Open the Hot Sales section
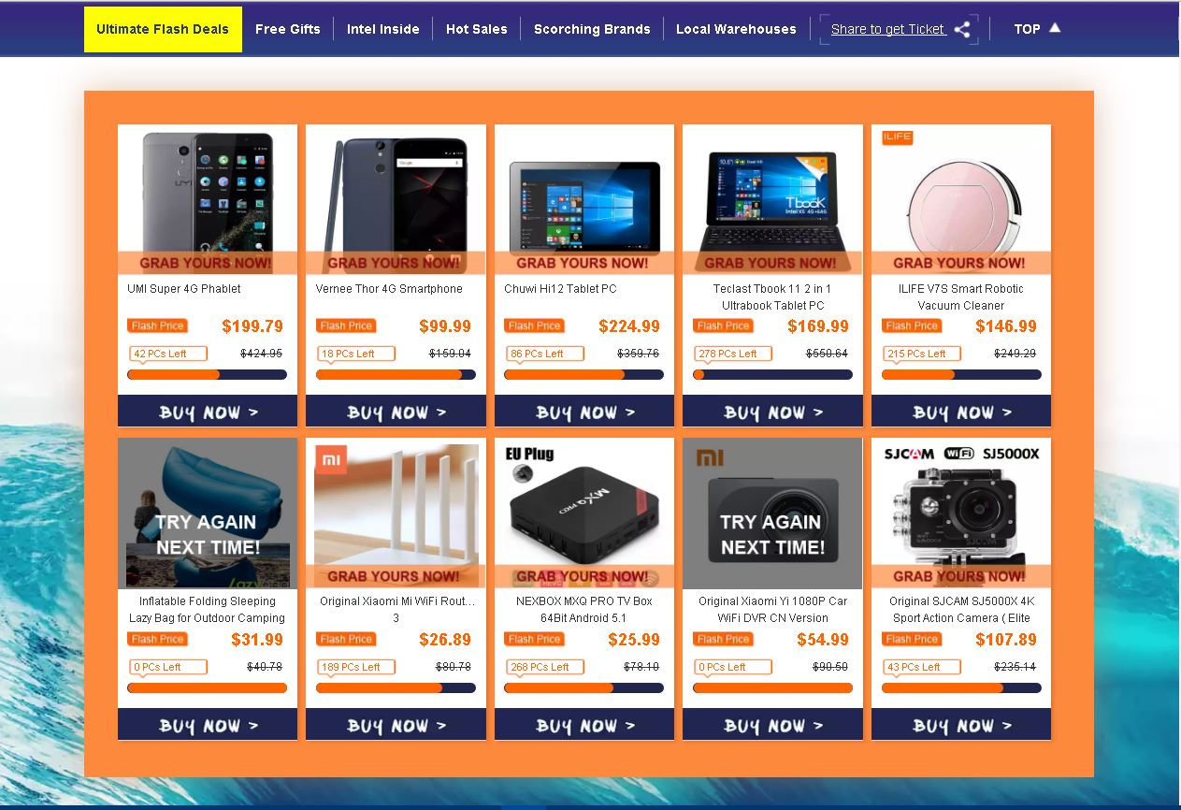1181x810 pixels. pos(477,29)
